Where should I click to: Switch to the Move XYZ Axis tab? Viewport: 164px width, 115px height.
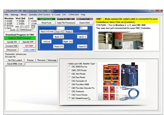tap(47, 32)
